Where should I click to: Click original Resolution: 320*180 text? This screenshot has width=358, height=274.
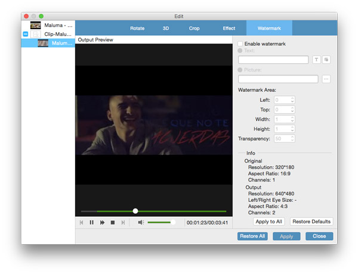tap(271, 167)
